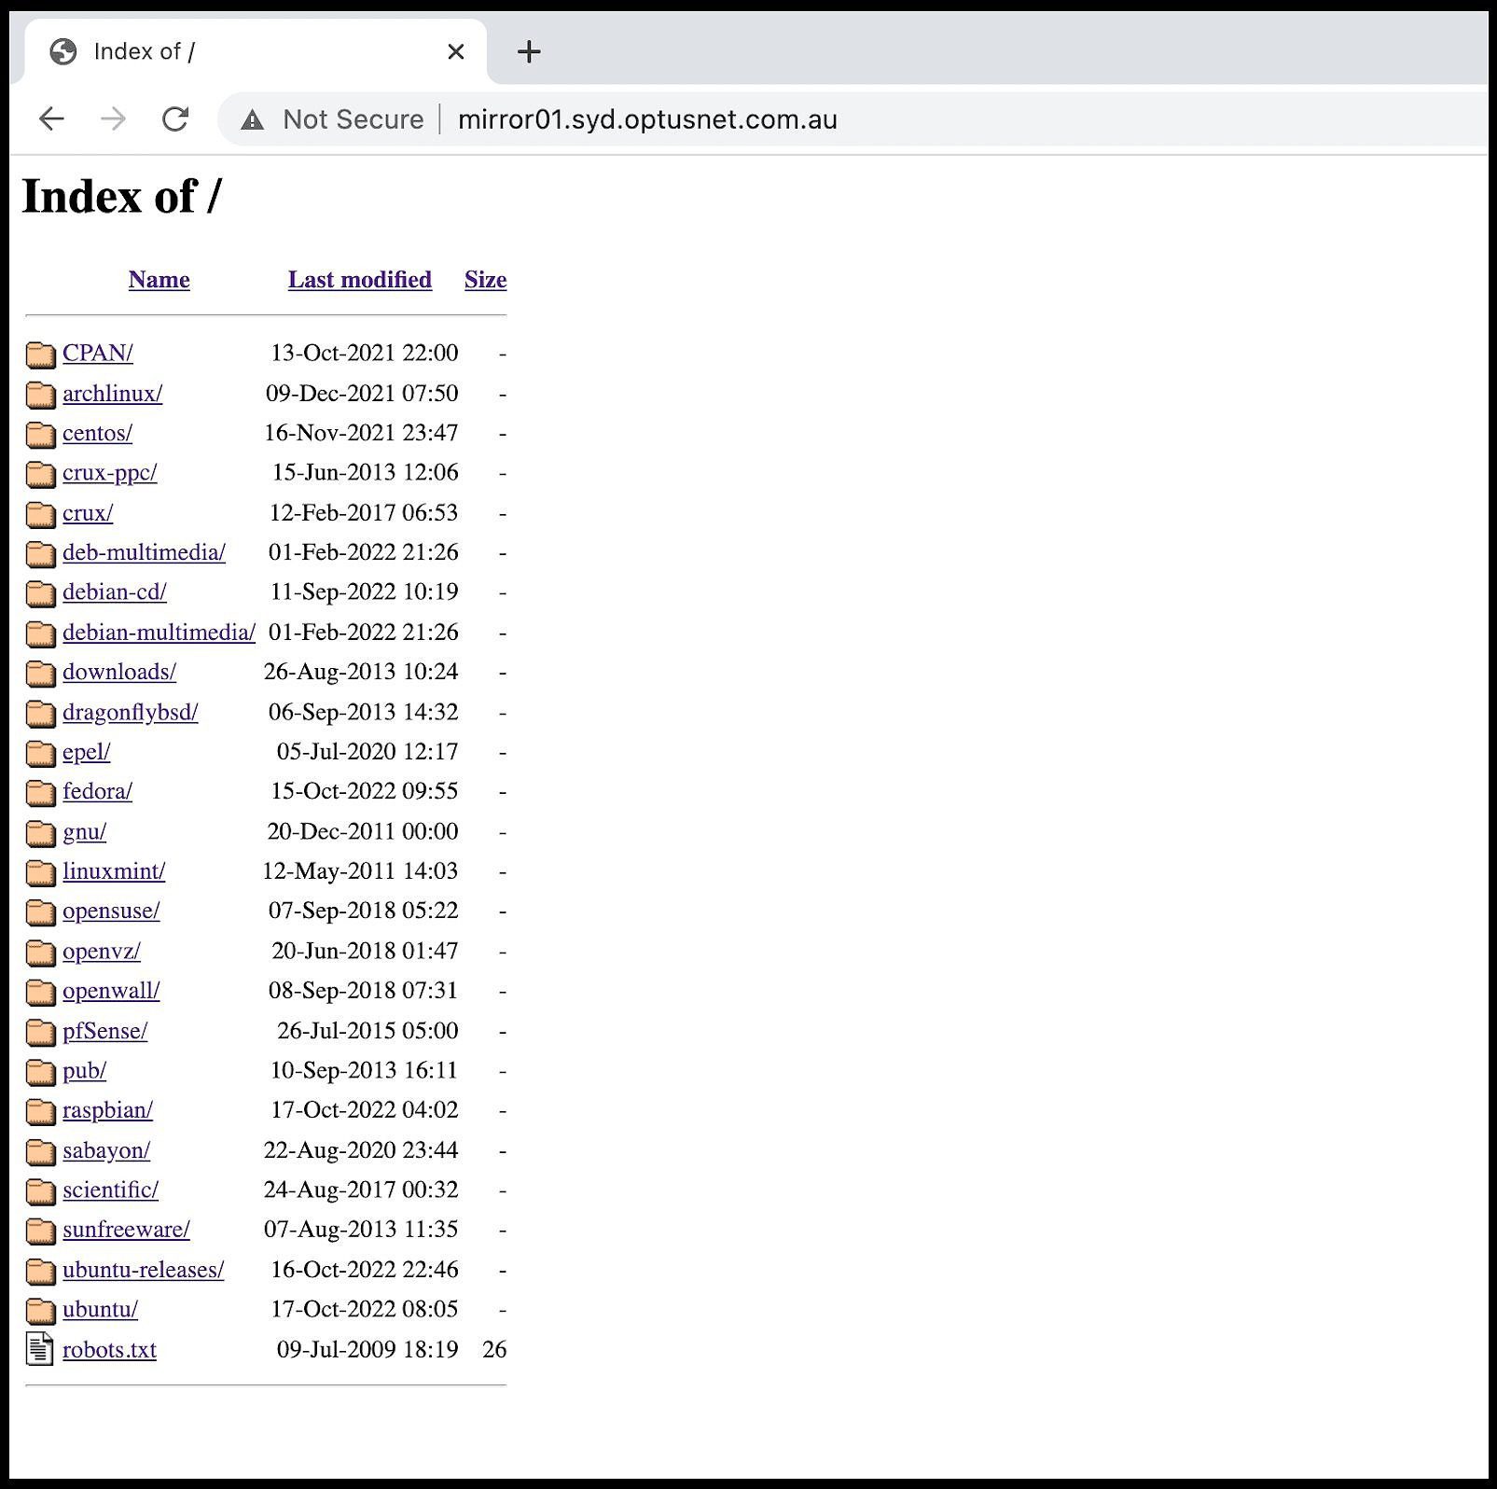Click the folder icon beside dragonflybsd/
The width and height of the screenshot is (1497, 1489).
point(41,714)
